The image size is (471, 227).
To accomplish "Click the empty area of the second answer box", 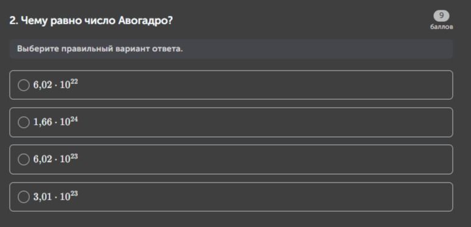I will (264, 122).
